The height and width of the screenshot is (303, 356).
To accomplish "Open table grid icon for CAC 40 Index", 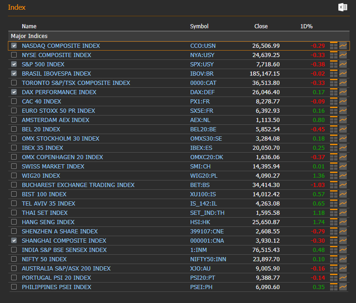I will (334, 101).
